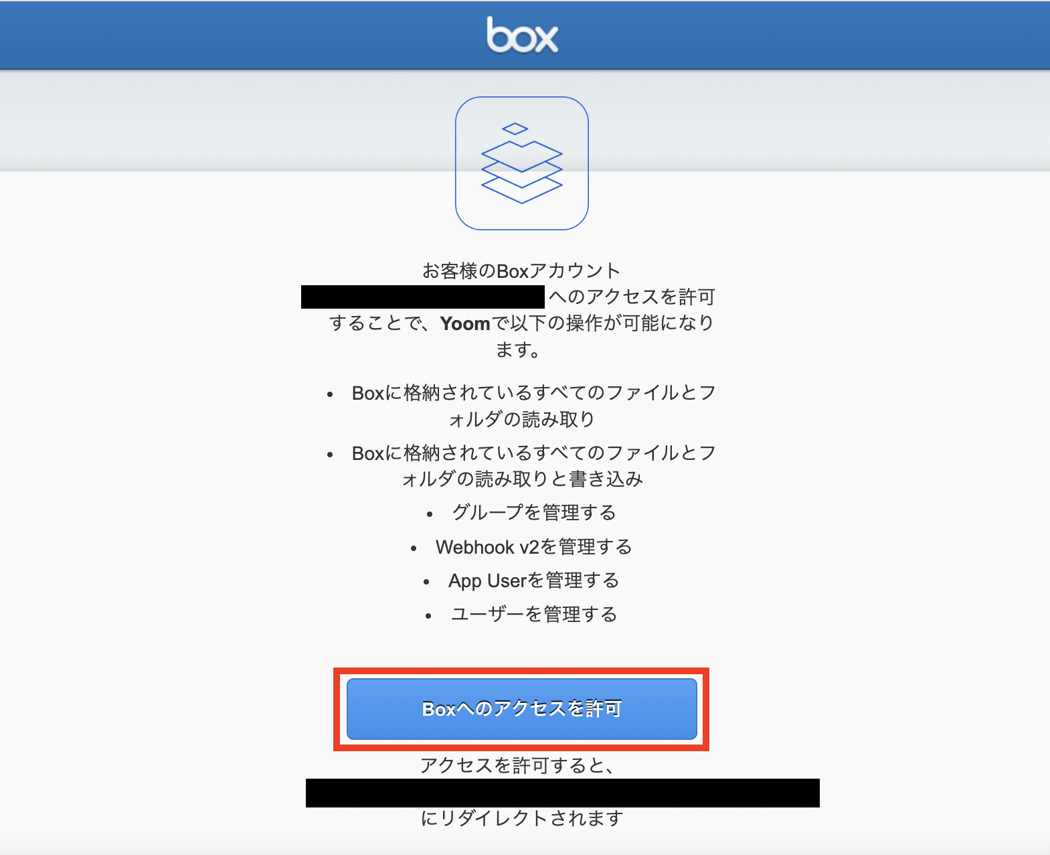1050x855 pixels.
Task: Click the Yoom stacked layers app icon
Action: pyautogui.click(x=522, y=163)
